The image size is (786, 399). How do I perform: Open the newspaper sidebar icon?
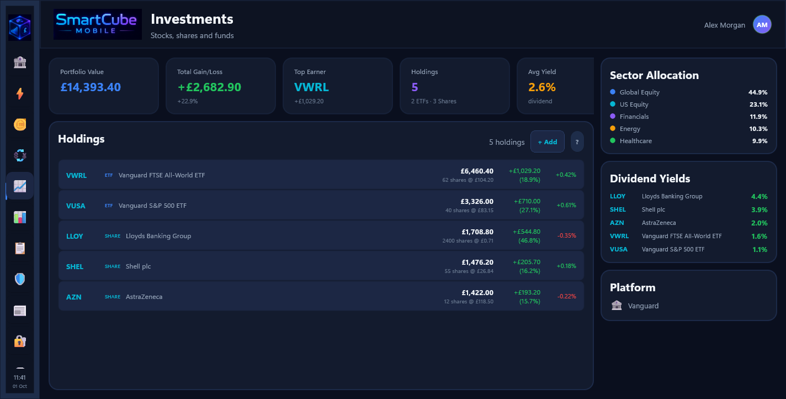20,311
